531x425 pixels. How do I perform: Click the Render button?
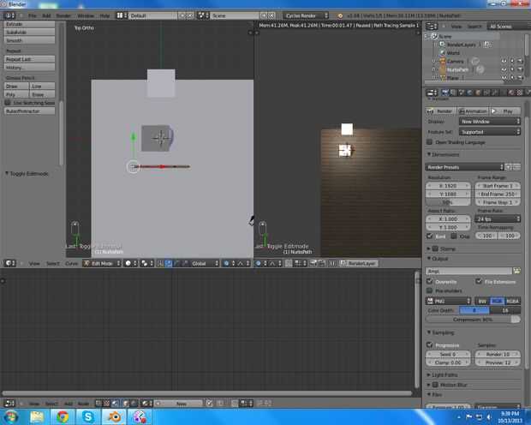click(440, 111)
